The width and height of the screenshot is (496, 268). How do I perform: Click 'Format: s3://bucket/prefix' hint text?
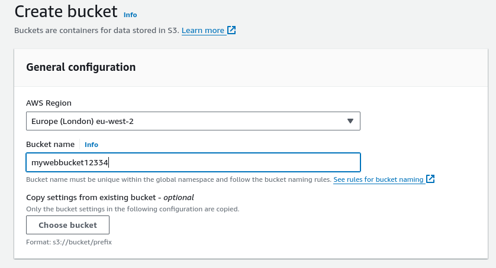(x=69, y=242)
